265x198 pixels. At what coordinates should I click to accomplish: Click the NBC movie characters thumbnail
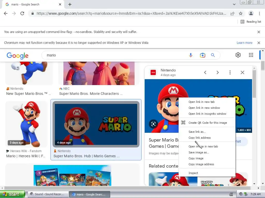tap(99, 73)
